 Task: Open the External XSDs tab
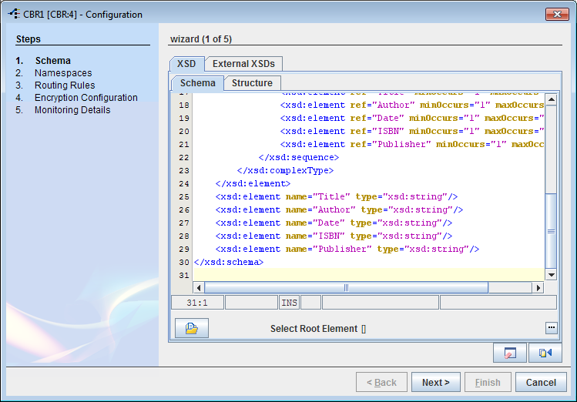[243, 64]
